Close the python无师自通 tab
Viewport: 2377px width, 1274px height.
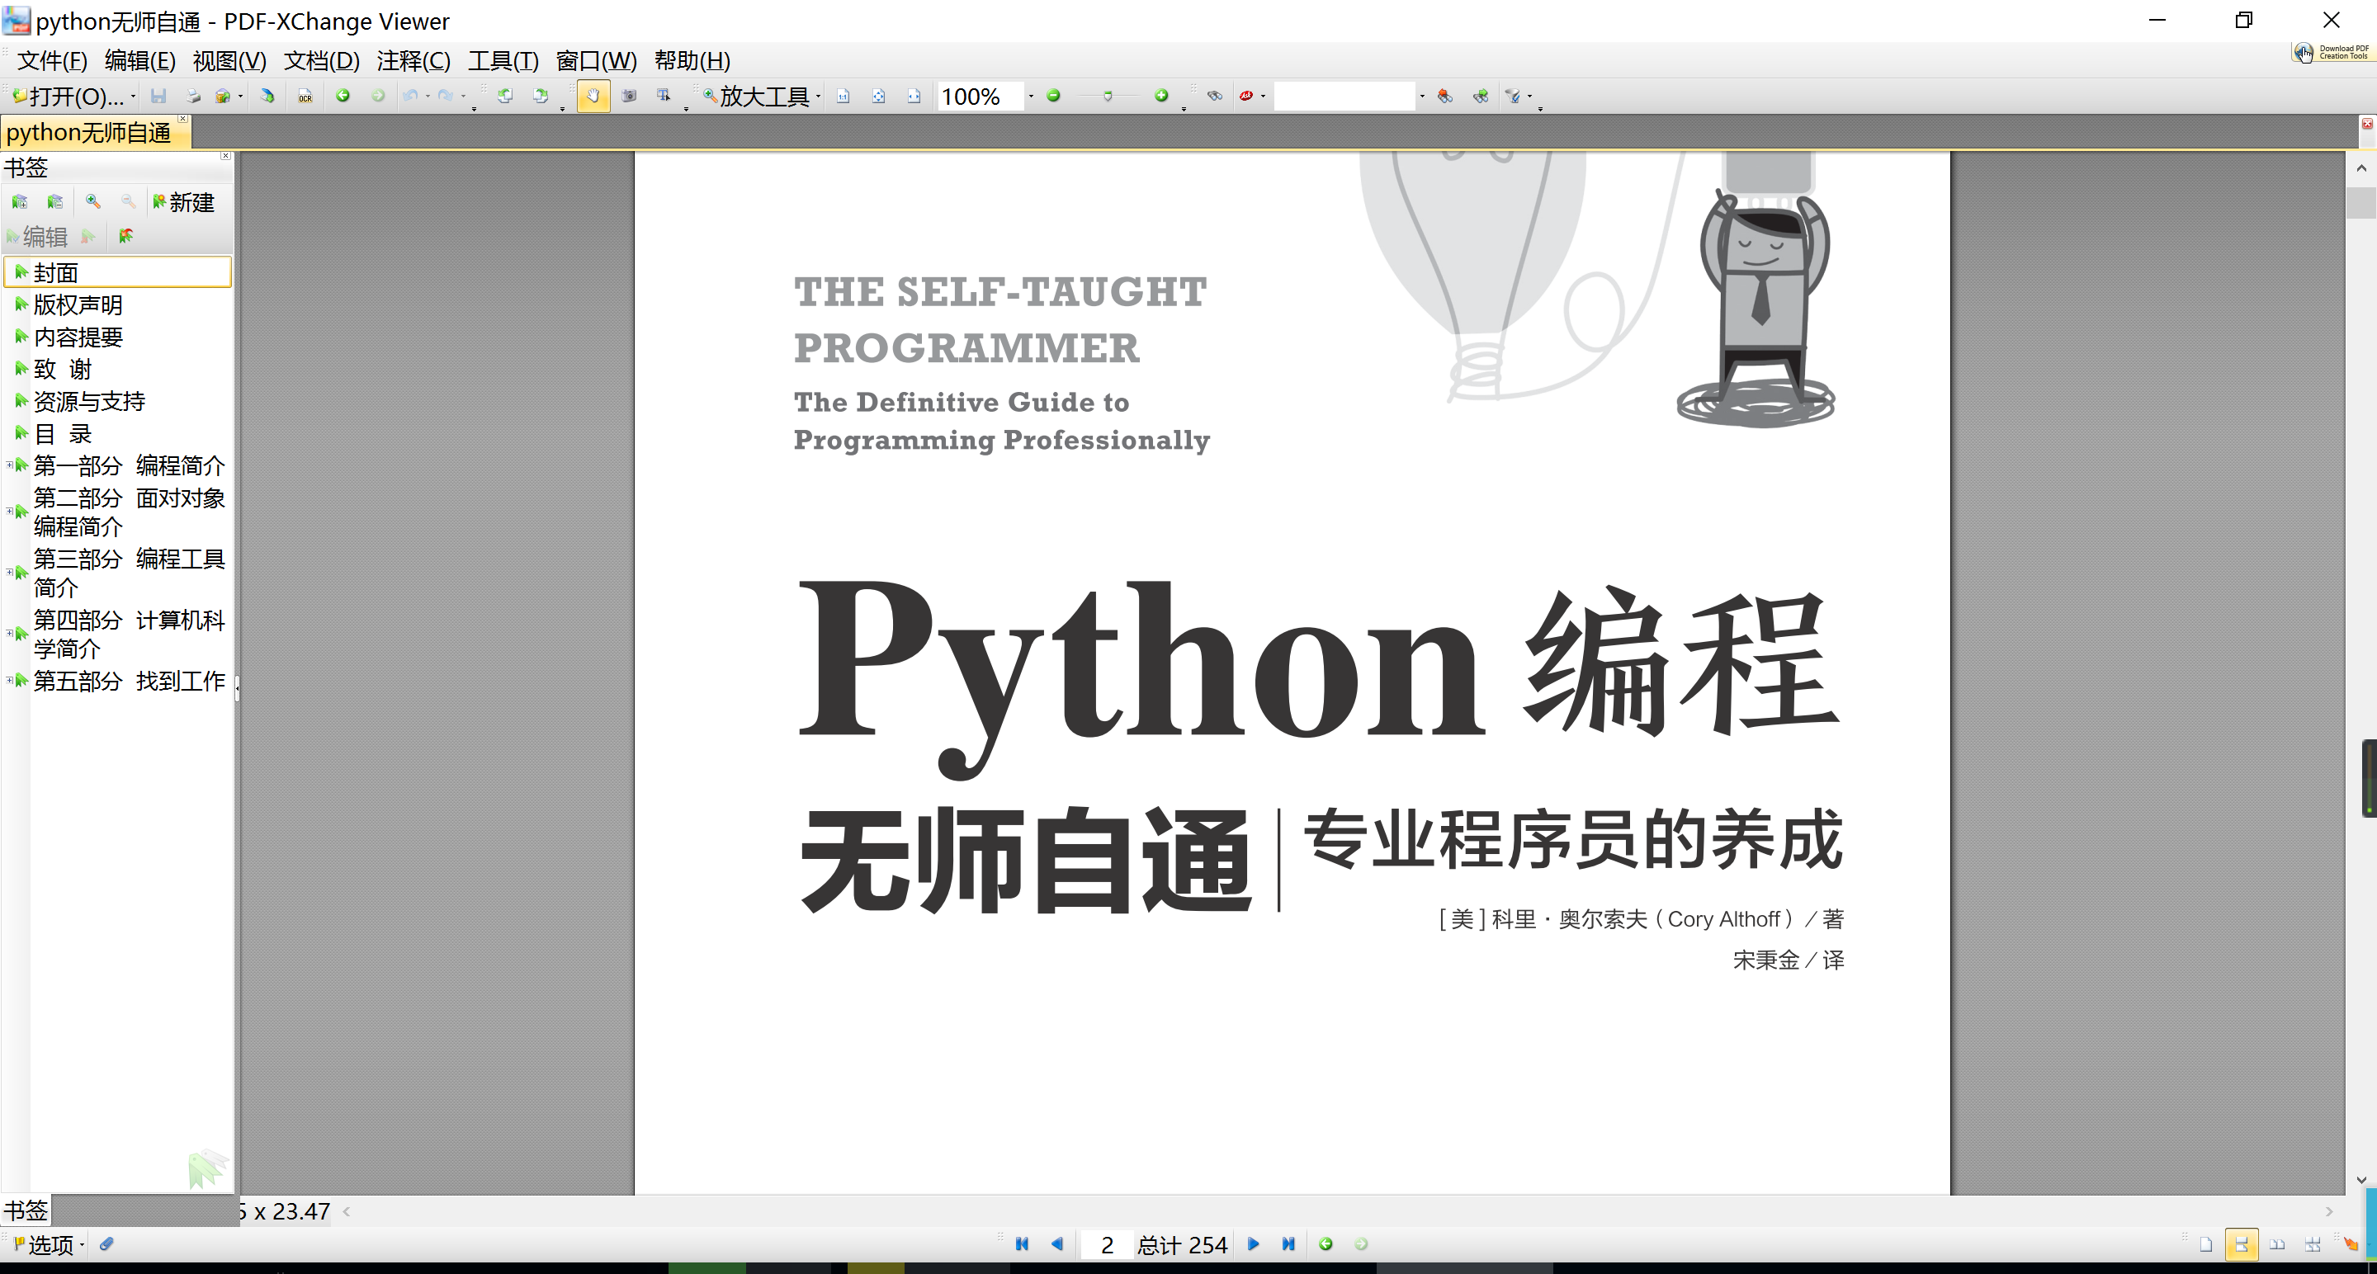pyautogui.click(x=182, y=119)
